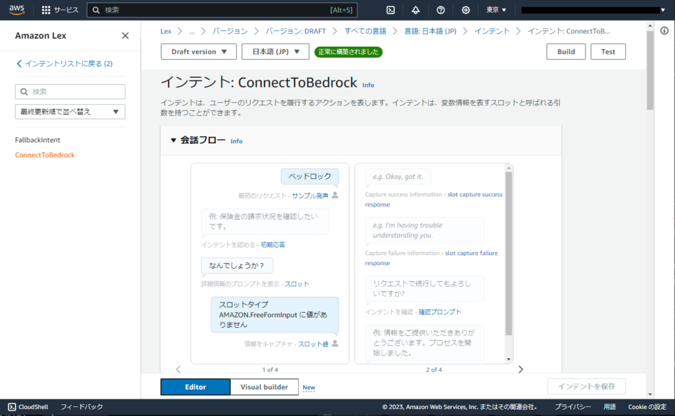675x416 pixels.
Task: Open CloudShell from the top navigation bar
Action: [391, 10]
